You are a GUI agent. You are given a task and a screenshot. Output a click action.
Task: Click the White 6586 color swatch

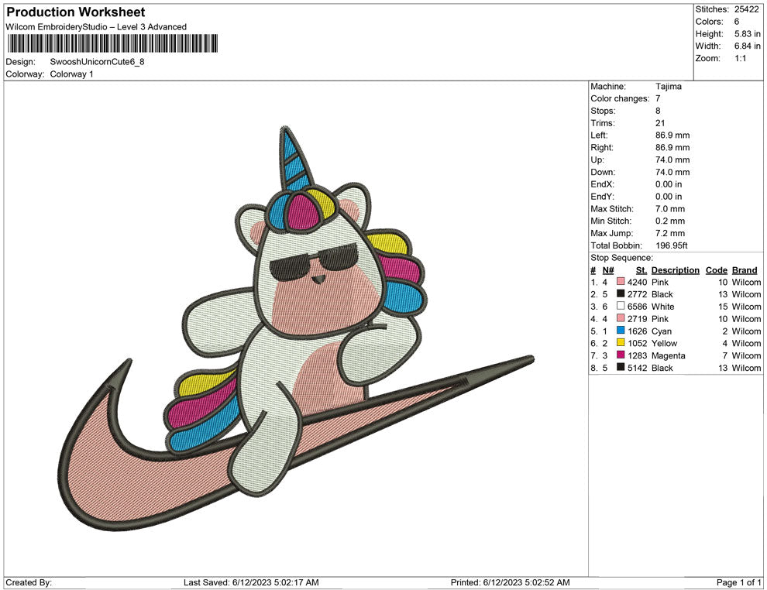(621, 306)
